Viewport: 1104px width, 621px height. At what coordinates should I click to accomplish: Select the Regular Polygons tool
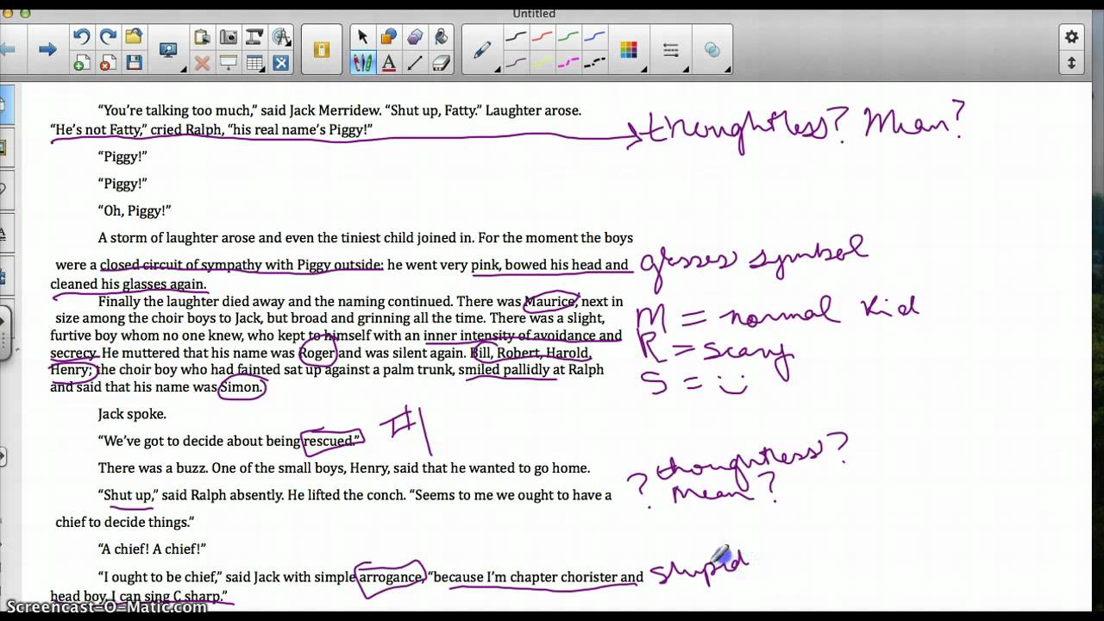click(x=415, y=36)
